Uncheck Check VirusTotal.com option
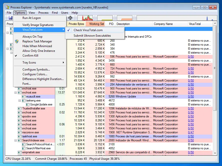 [95, 30]
